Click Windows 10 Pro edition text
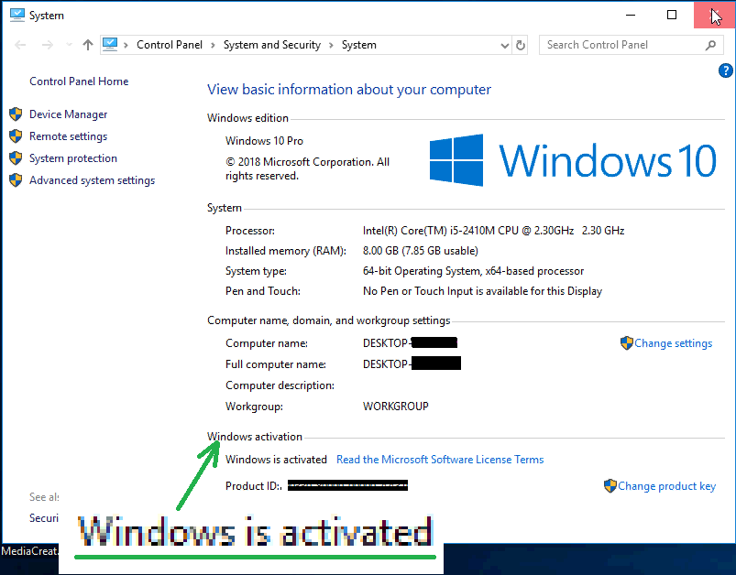 264,141
